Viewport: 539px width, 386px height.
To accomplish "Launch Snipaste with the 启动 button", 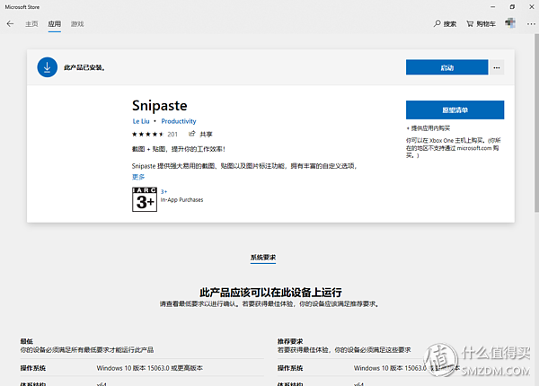I will 446,67.
